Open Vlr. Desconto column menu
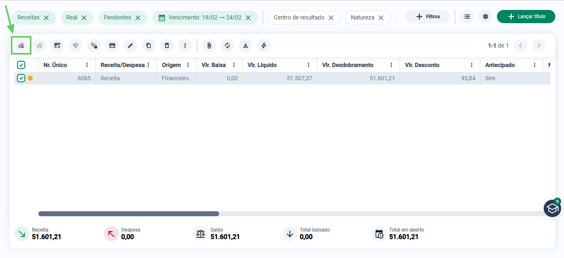 [472, 65]
